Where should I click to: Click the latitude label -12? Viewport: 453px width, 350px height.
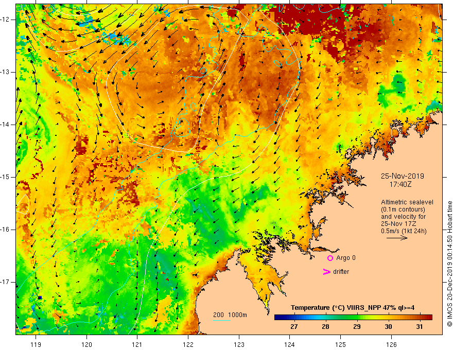(x=6, y=20)
